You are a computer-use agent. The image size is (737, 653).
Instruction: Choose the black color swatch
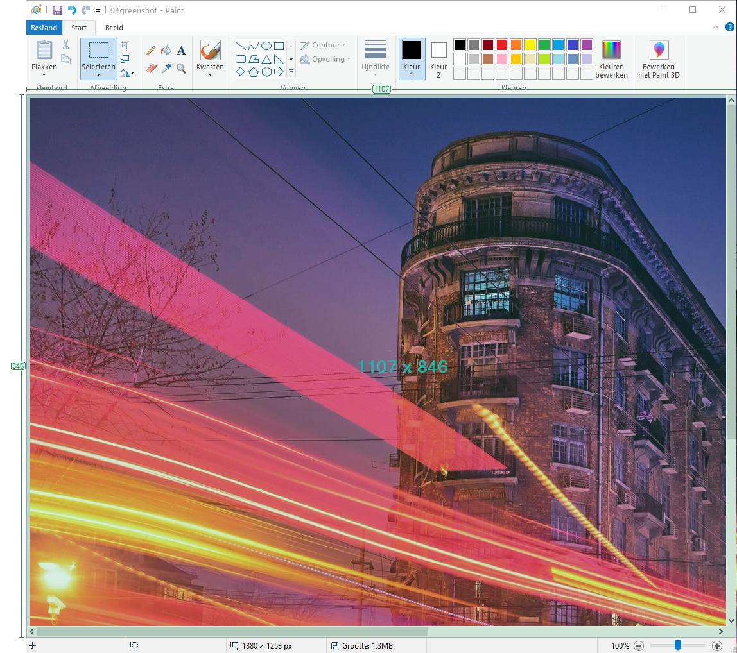pyautogui.click(x=460, y=45)
